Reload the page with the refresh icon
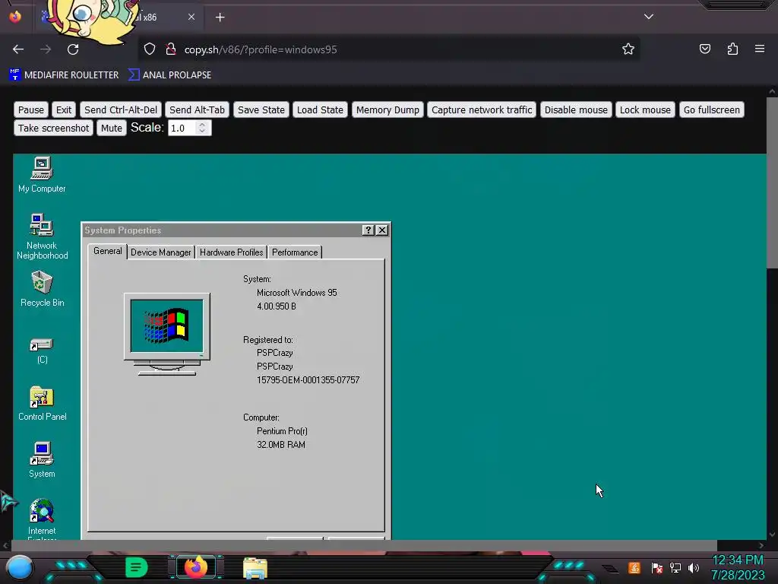The image size is (778, 584). point(73,49)
